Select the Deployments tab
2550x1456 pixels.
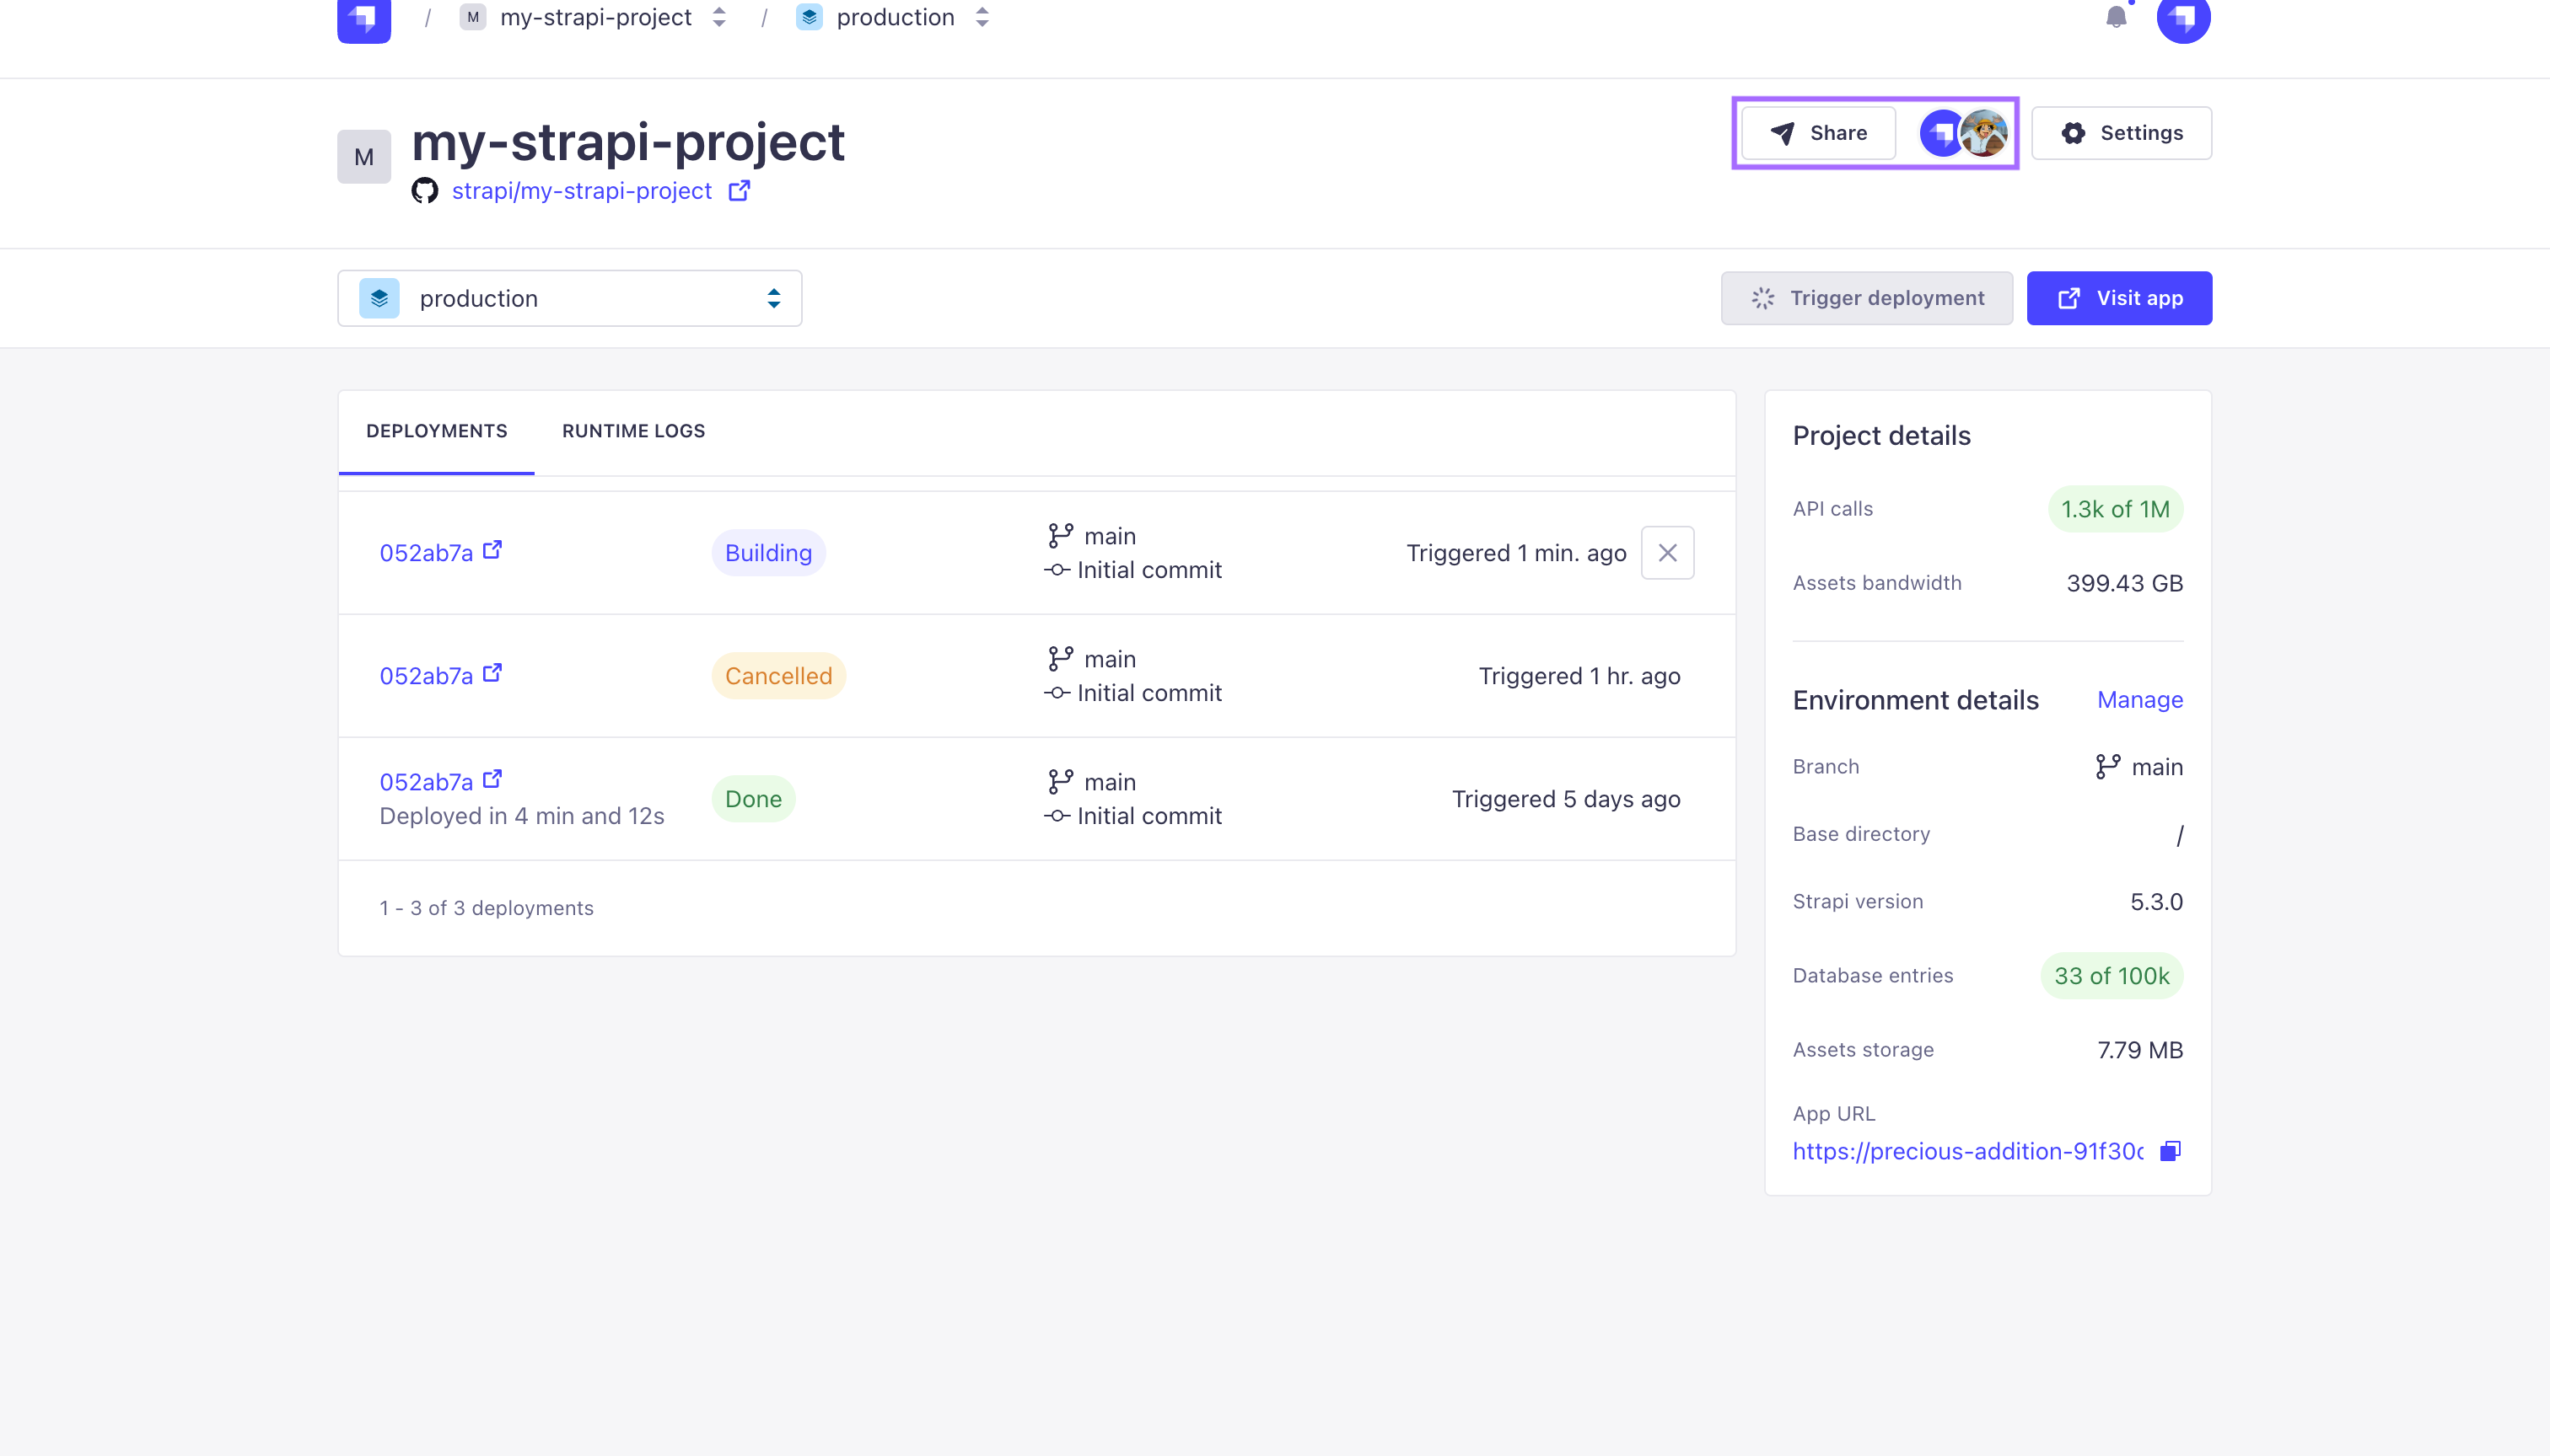click(x=436, y=431)
